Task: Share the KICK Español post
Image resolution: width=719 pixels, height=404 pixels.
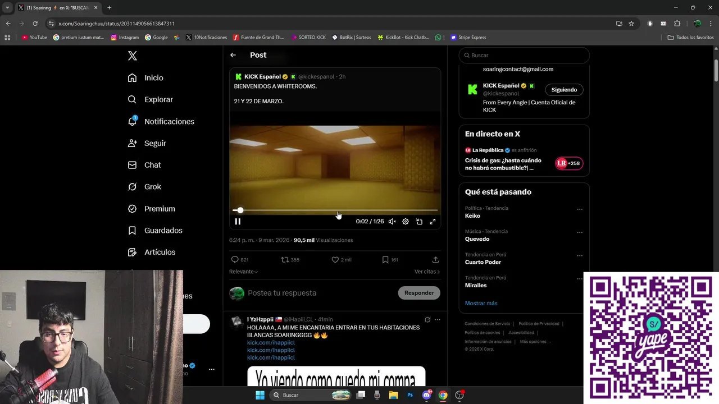Action: [435, 260]
